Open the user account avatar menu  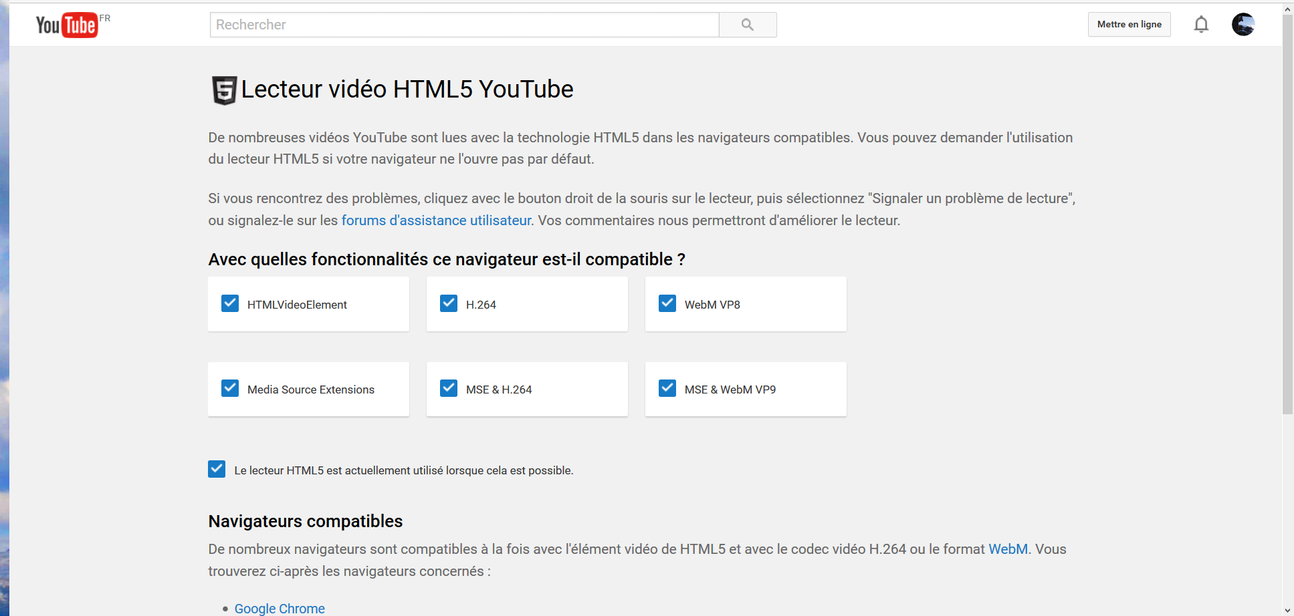point(1243,25)
